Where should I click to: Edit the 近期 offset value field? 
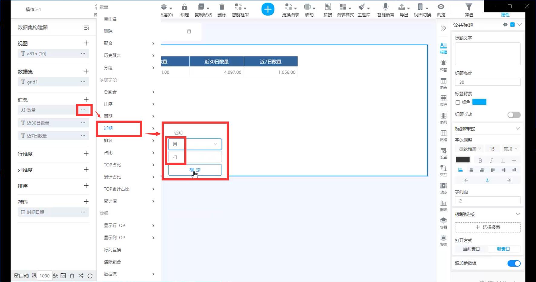[195, 157]
